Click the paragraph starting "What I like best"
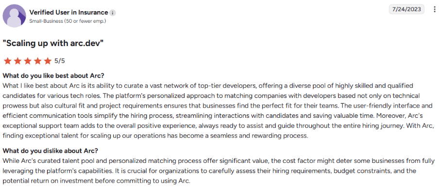This screenshot has height=192, width=439. (219, 111)
